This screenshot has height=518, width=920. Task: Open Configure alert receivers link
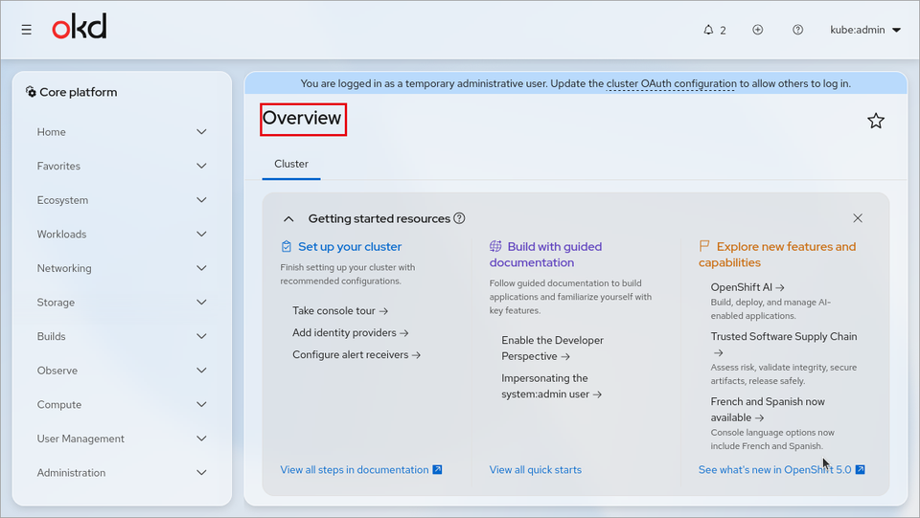click(356, 354)
